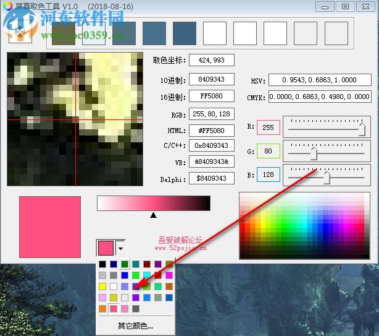
Task: Click the coordinates field showing 424, 993
Action: click(x=212, y=60)
